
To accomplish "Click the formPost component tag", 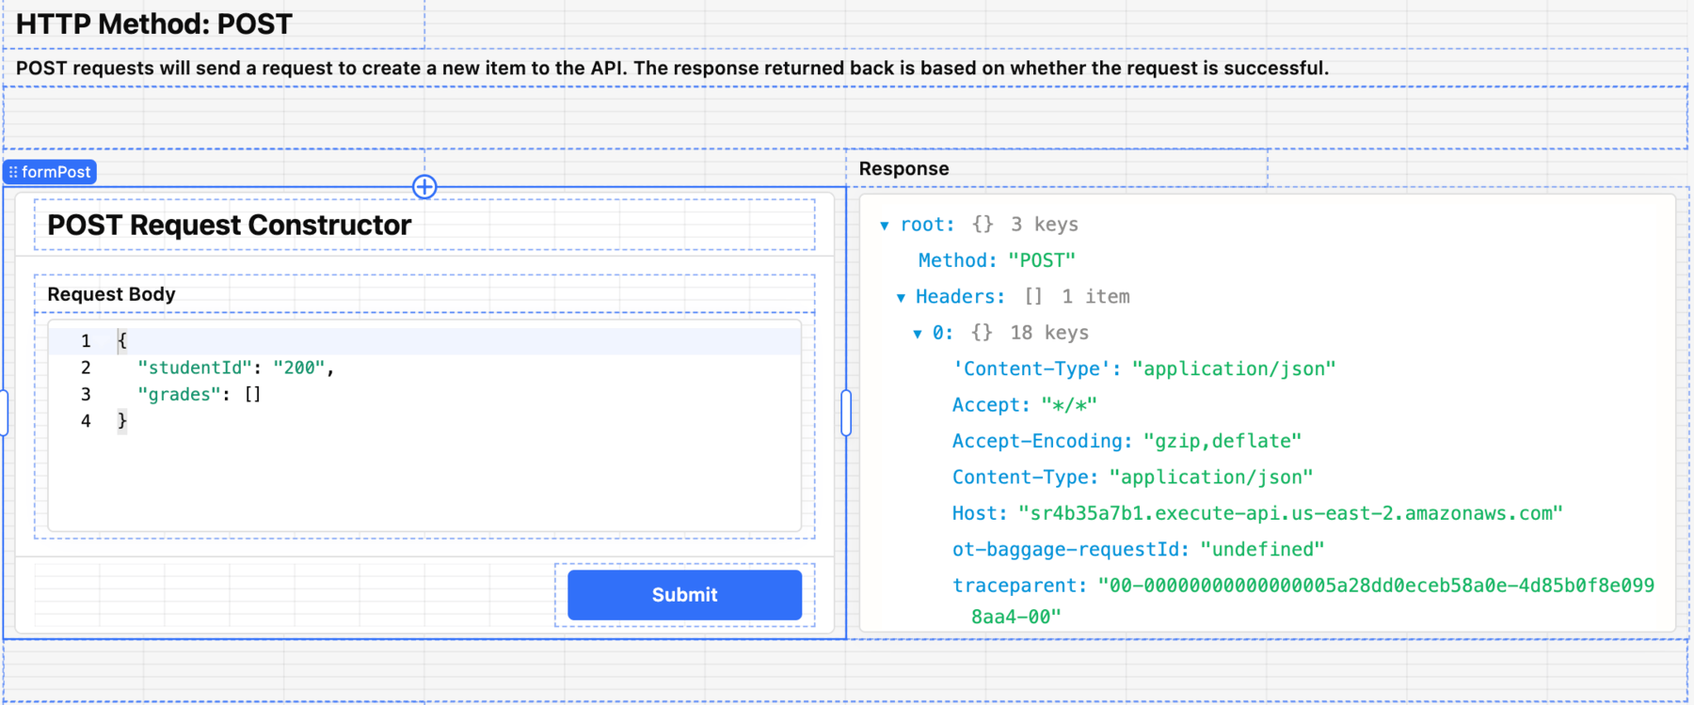I will (50, 172).
